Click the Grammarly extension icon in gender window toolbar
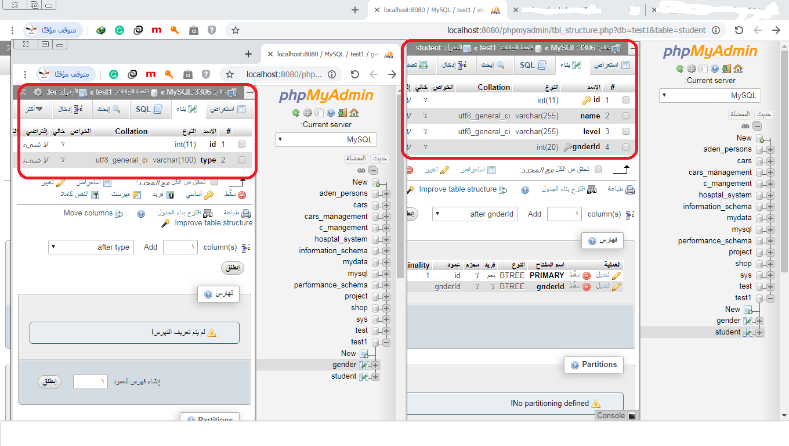Screen dimensions: 789x446 [114, 74]
